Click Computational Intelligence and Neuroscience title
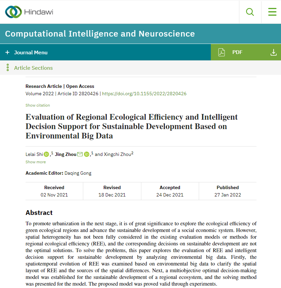 point(100,34)
